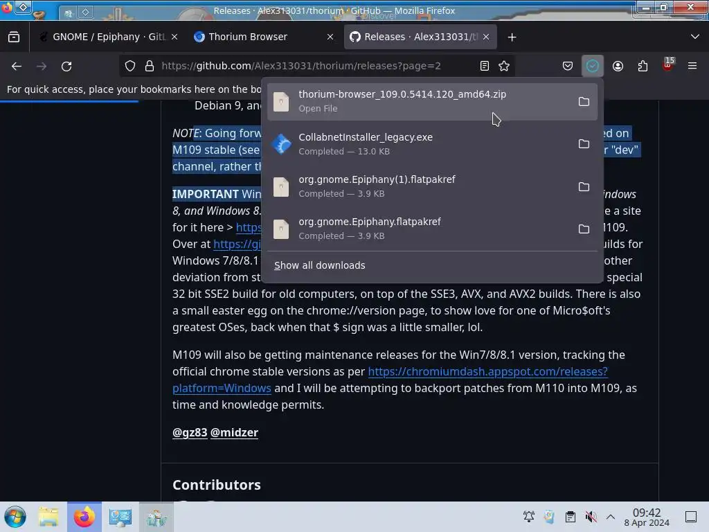Go back to previous page
Screen dimensions: 709x532
click(x=17, y=66)
